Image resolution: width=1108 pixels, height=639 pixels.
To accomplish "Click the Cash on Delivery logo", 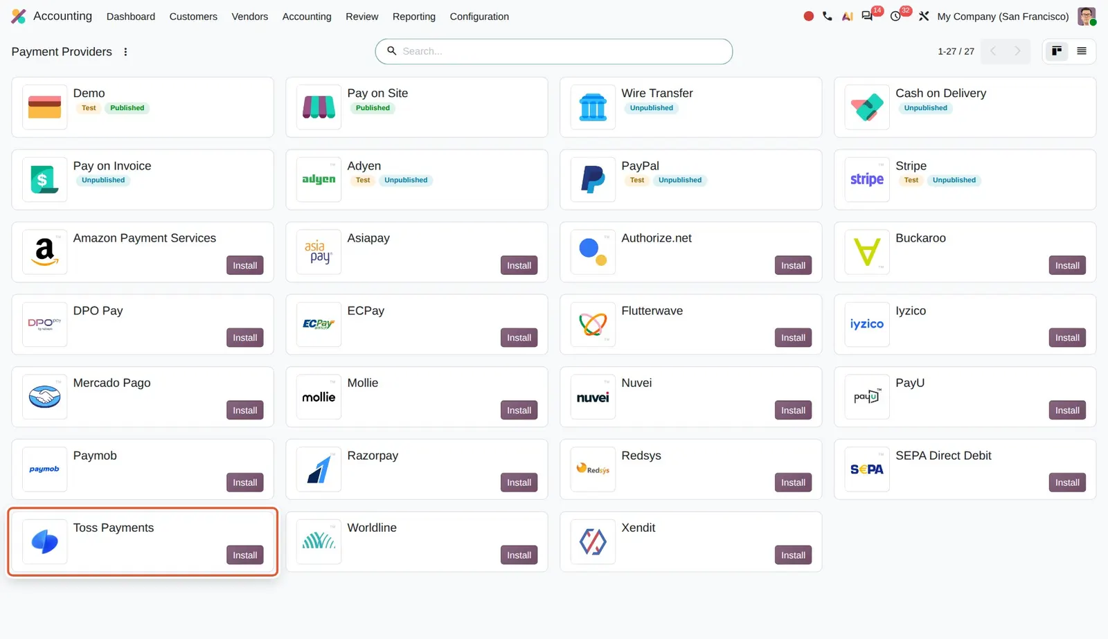I will click(x=867, y=107).
